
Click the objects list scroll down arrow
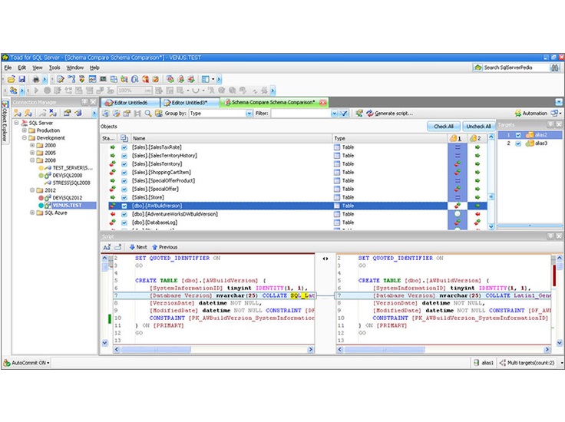coord(491,227)
